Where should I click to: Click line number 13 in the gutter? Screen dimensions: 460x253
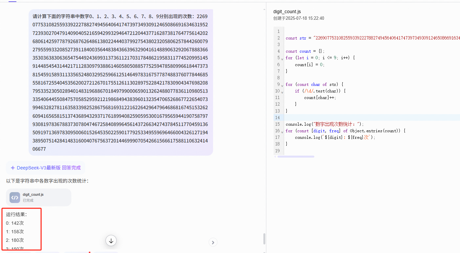(x=277, y=111)
